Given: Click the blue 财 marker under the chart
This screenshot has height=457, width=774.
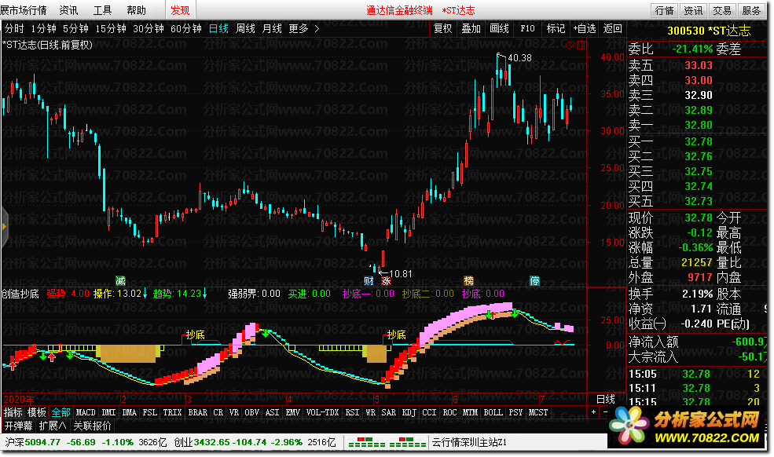Looking at the screenshot, I should pyautogui.click(x=369, y=281).
